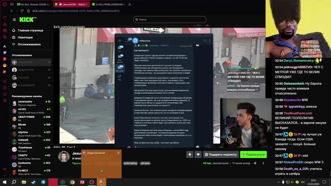This screenshot has width=331, height=186.
Task: Click the browser address bar URL
Action: pos(76,11)
